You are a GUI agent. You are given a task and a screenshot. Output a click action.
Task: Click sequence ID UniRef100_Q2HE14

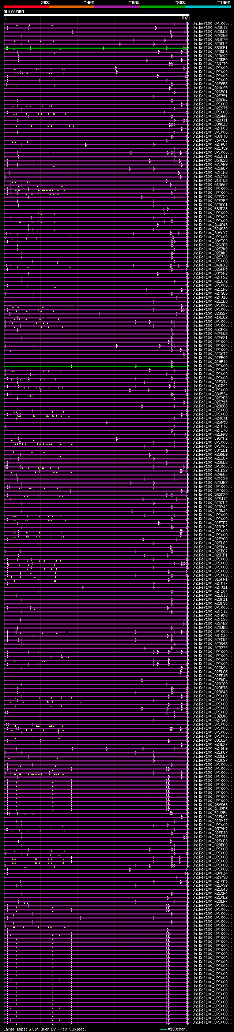pyautogui.click(x=210, y=362)
